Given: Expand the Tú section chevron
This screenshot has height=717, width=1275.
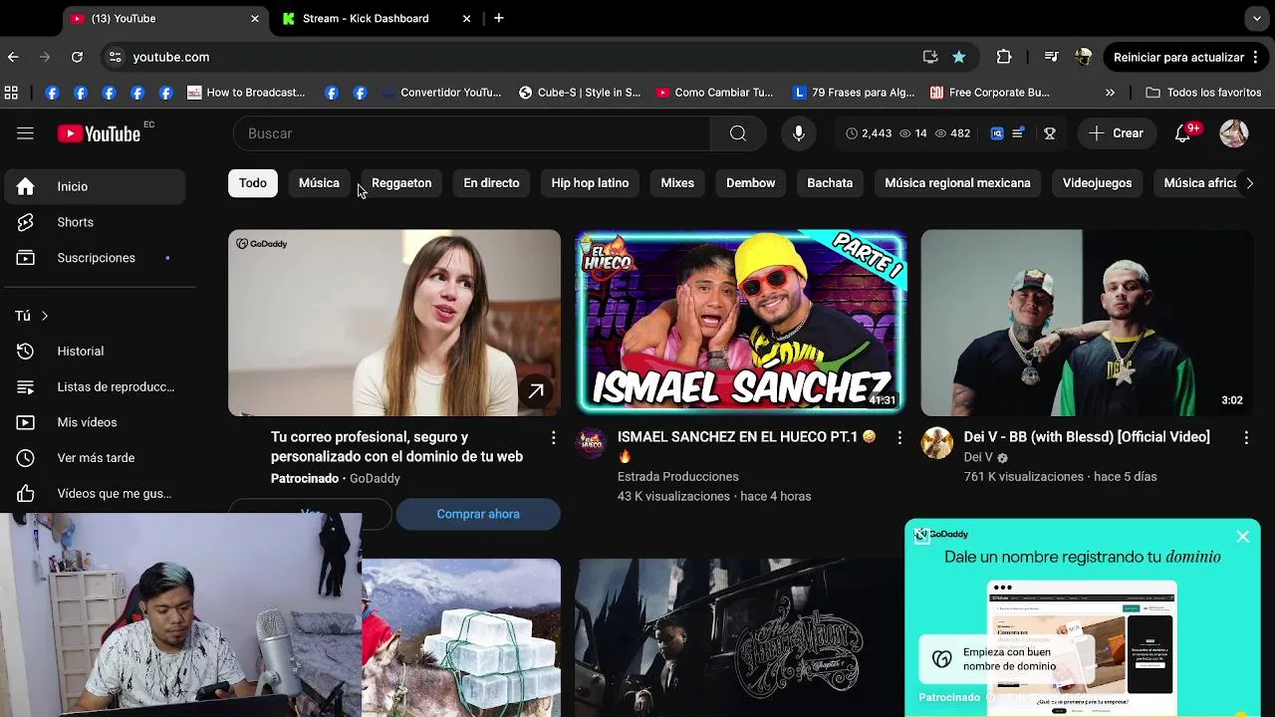Looking at the screenshot, I should (x=44, y=316).
